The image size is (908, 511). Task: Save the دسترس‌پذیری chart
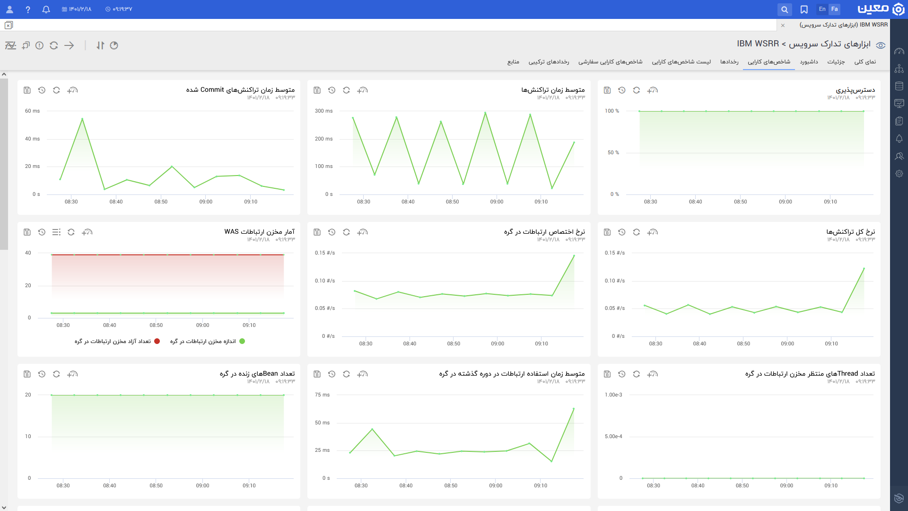coord(607,90)
